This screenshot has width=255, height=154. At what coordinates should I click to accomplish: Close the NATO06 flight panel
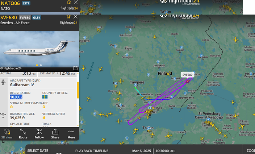click(x=76, y=2)
